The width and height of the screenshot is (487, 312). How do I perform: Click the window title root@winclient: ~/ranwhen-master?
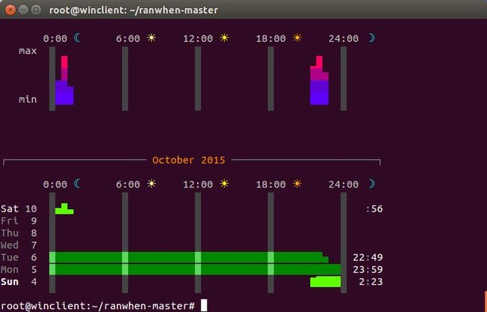point(133,10)
